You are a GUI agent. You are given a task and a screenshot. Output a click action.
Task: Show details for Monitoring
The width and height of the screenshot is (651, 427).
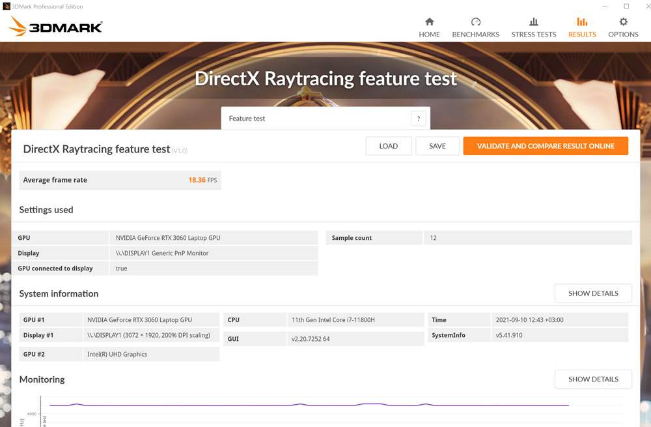coord(593,379)
